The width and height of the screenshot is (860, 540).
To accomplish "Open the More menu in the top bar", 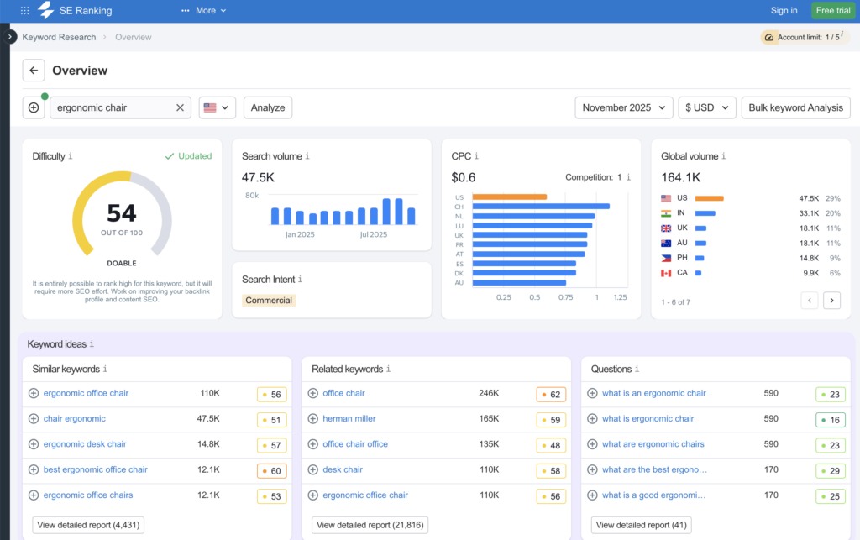I will click(x=203, y=10).
